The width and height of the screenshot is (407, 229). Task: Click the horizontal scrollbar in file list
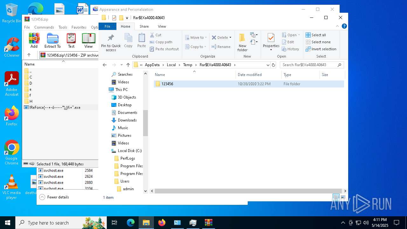tap(249, 191)
